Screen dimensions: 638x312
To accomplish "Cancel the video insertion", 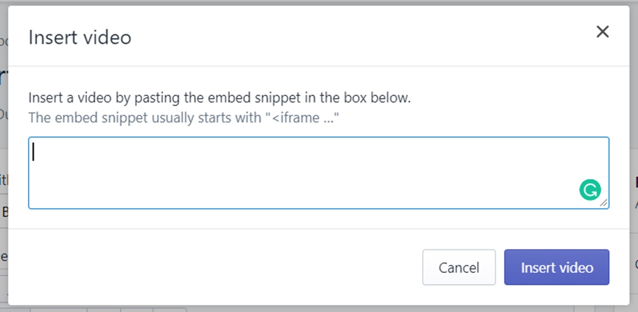I will (x=459, y=267).
